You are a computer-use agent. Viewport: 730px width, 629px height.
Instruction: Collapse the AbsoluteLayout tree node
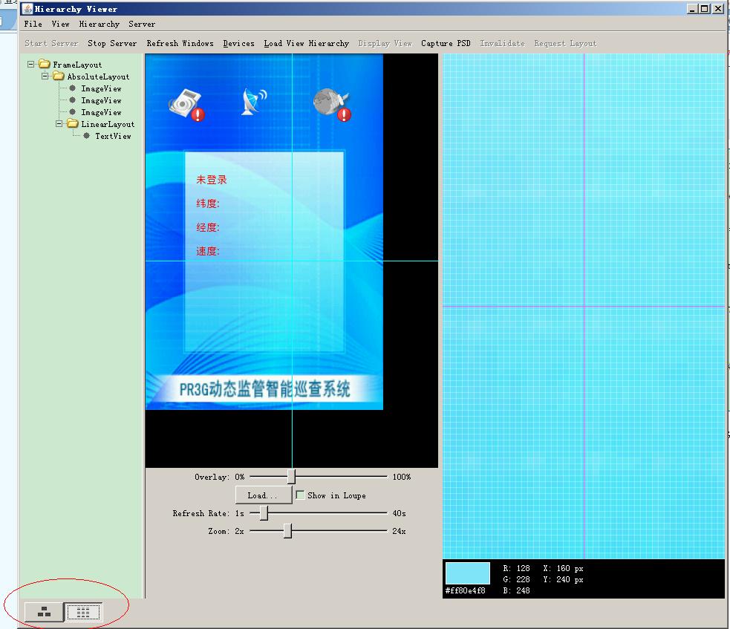coord(45,76)
